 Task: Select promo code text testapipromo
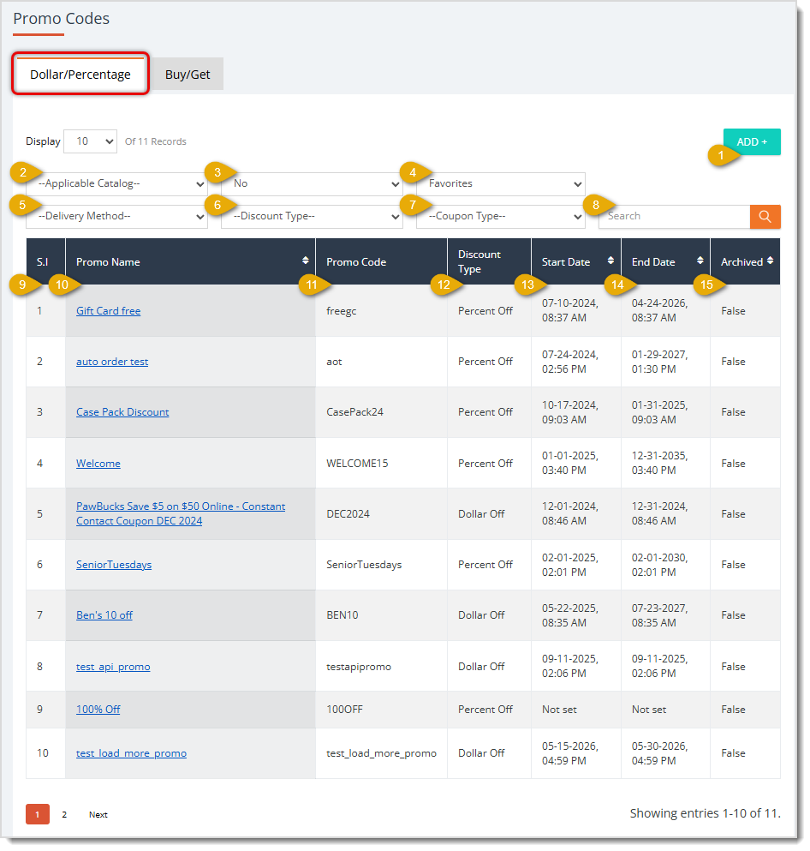point(359,667)
